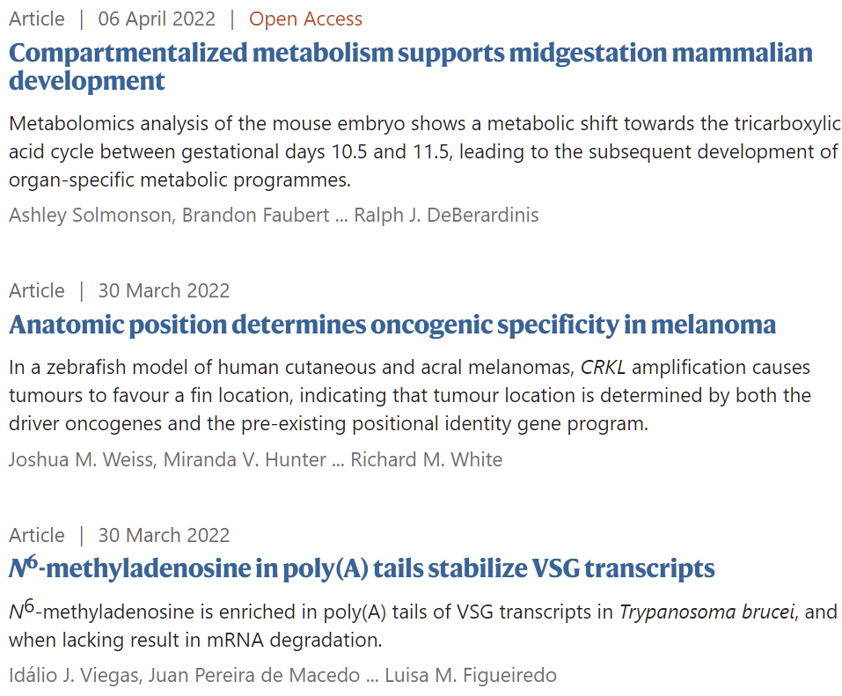Click the author name Idálio J. Viegas
The image size is (842, 696).
[x=73, y=675]
